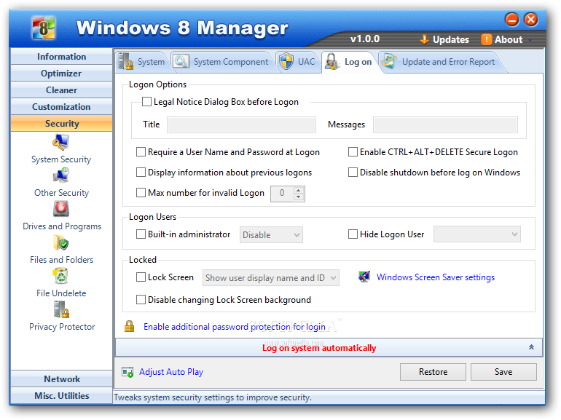This screenshot has width=561, height=420.
Task: Open the Optimizer category
Action: 61,74
